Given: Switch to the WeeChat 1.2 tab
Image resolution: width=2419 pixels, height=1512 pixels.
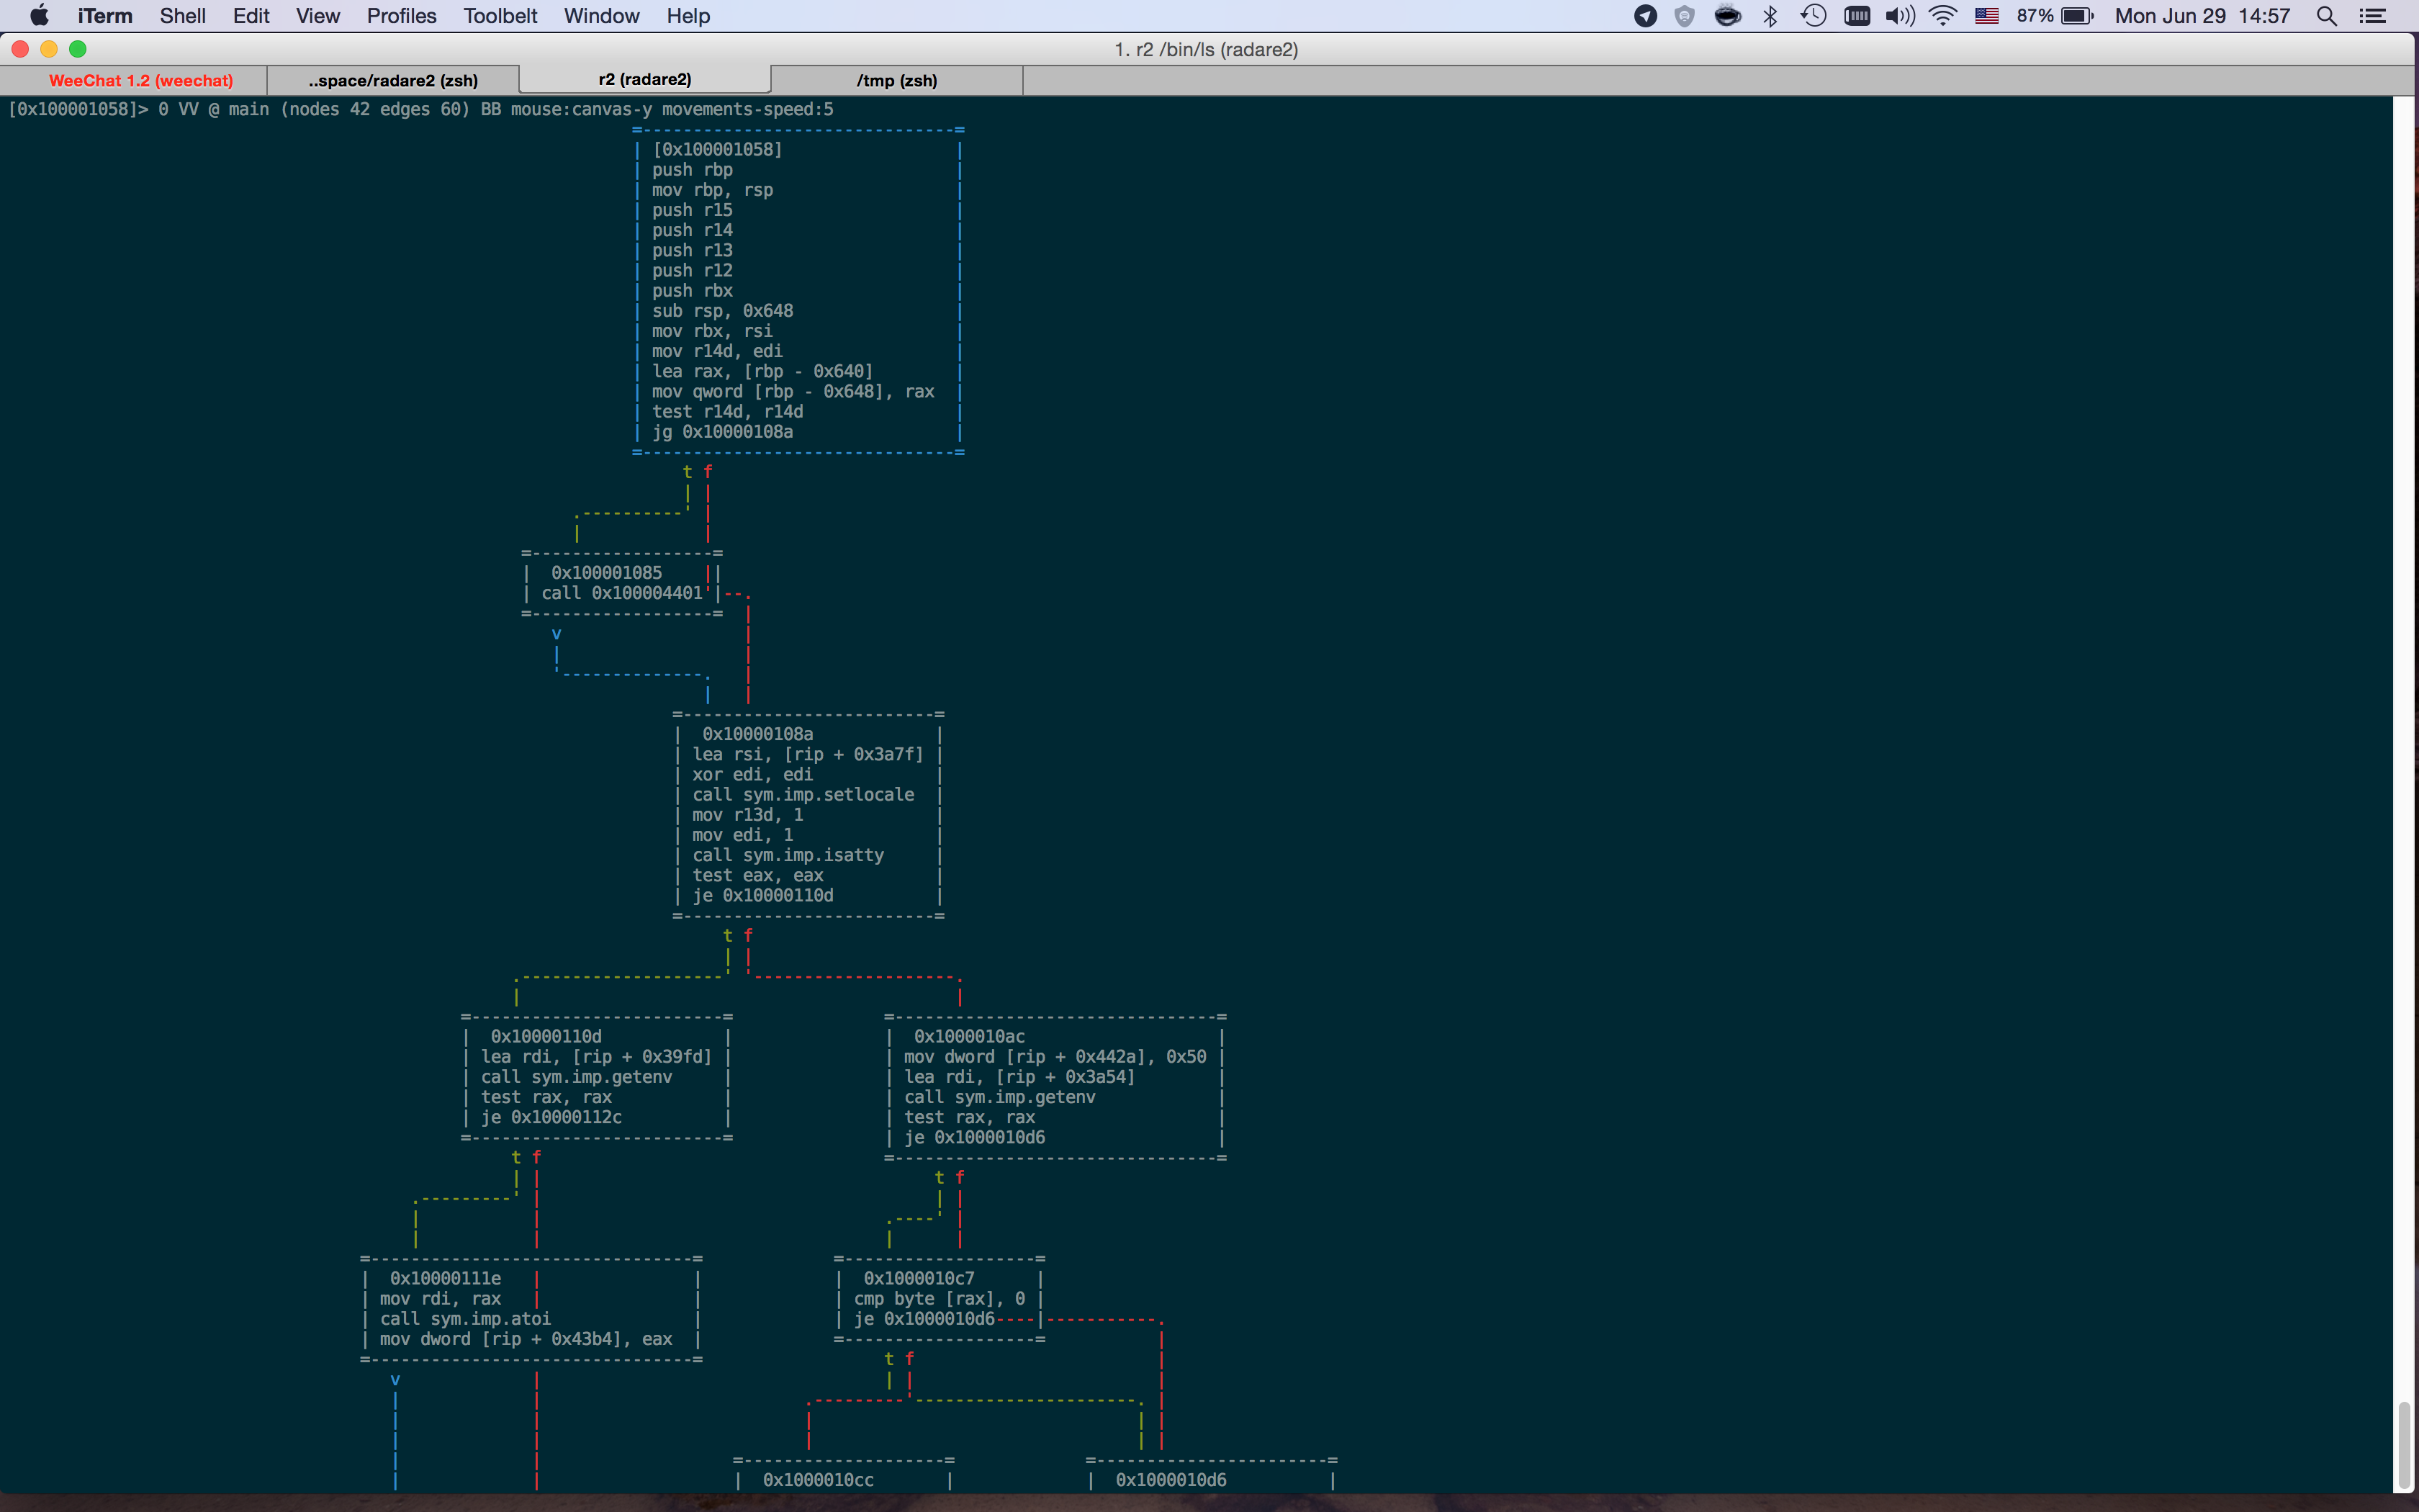Looking at the screenshot, I should pos(141,80).
